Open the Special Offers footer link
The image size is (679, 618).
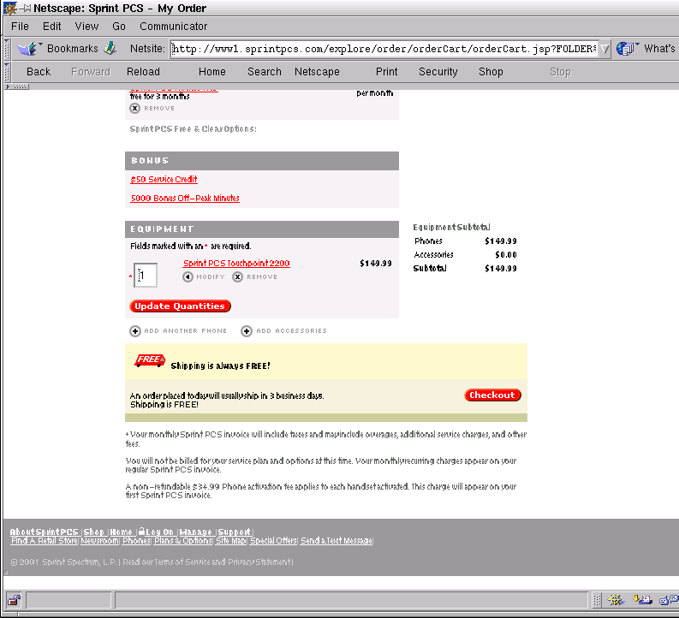[274, 540]
